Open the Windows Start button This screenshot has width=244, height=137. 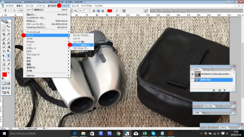[4, 134]
